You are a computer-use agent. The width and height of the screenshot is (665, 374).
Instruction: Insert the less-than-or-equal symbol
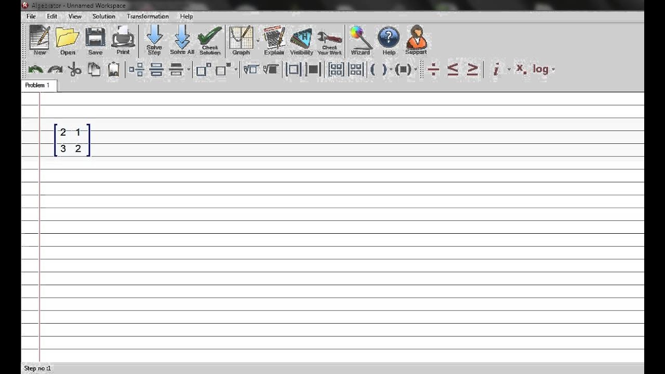[x=453, y=69]
